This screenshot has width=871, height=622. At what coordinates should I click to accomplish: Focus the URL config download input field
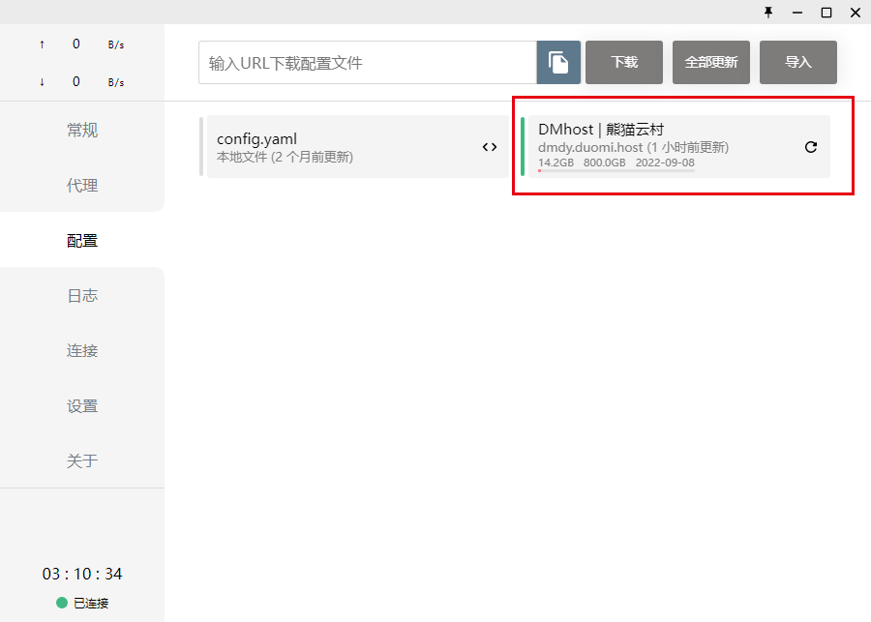(368, 63)
